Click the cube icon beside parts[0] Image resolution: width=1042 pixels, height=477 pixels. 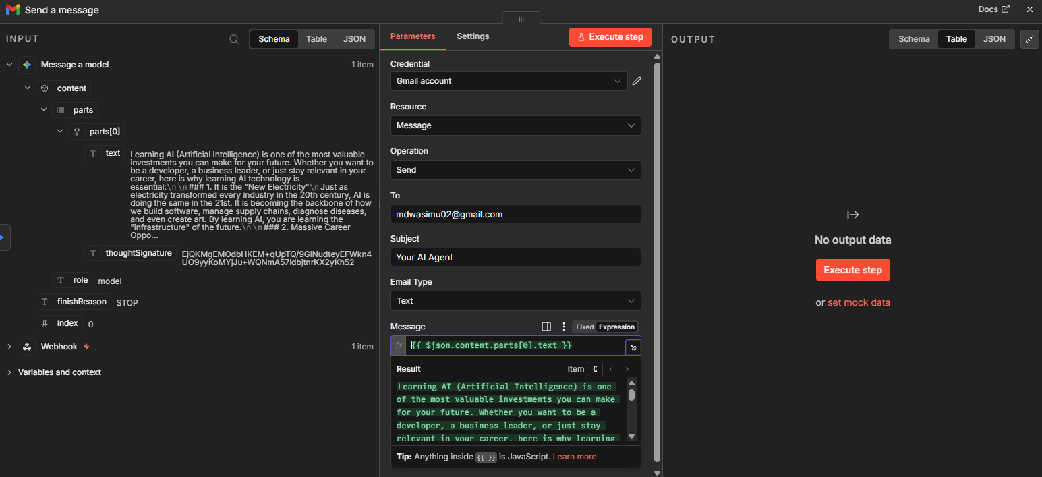pyautogui.click(x=77, y=132)
